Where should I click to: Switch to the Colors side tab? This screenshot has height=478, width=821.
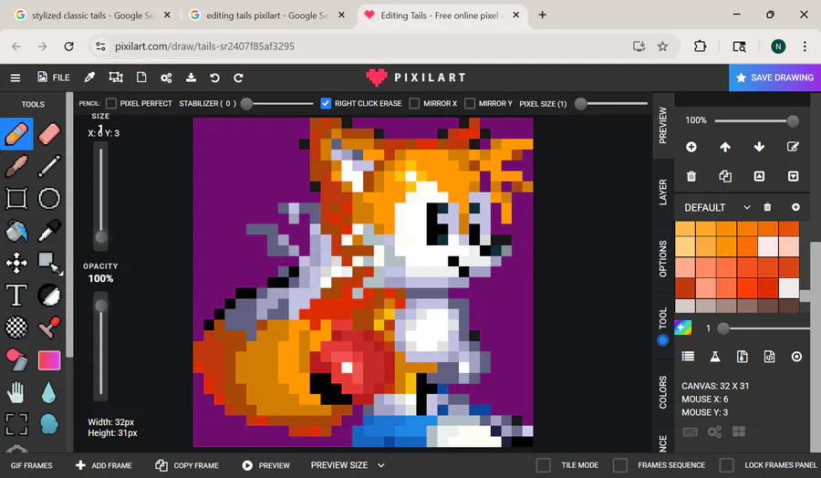point(663,391)
